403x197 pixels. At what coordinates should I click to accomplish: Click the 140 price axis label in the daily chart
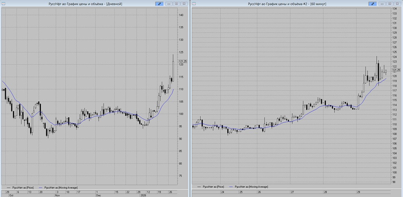[181, 15]
